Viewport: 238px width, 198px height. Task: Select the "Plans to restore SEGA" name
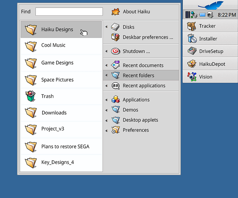[65, 146]
